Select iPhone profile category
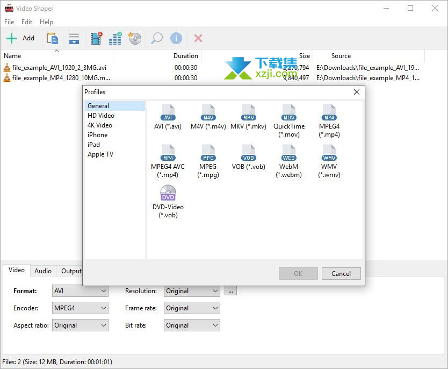The height and width of the screenshot is (369, 448). 115,135
